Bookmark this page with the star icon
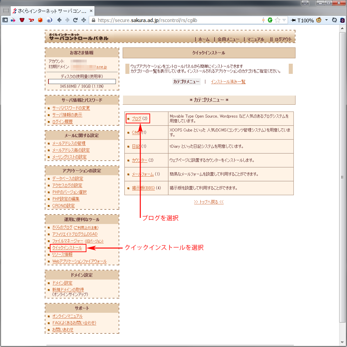 pyautogui.click(x=277, y=20)
